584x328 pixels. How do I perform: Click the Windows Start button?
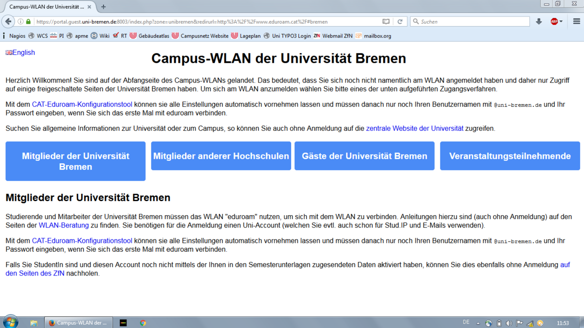[x=10, y=322]
